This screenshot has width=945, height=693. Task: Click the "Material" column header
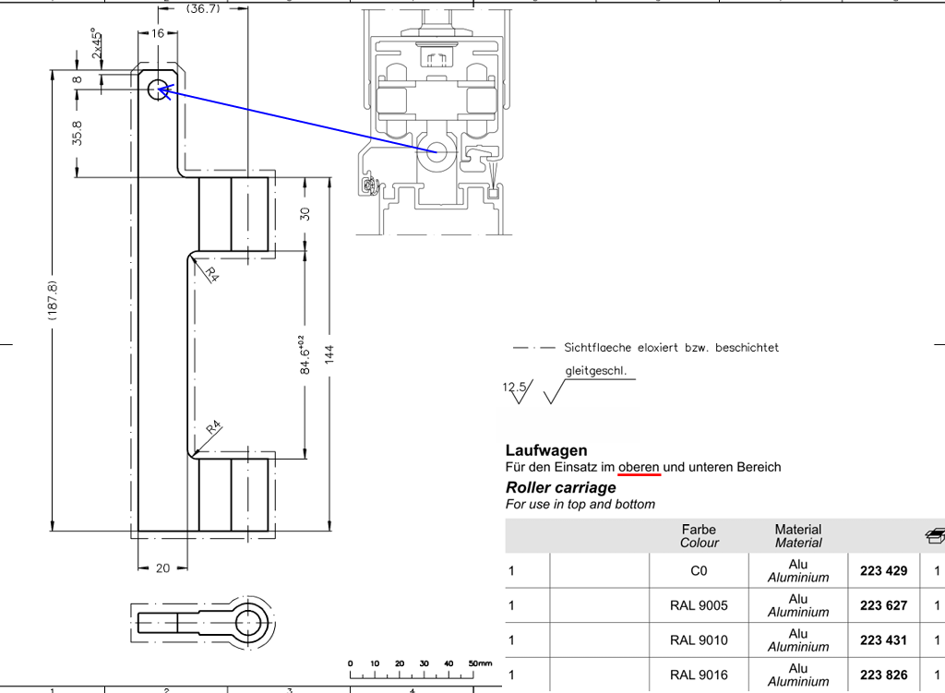(797, 536)
